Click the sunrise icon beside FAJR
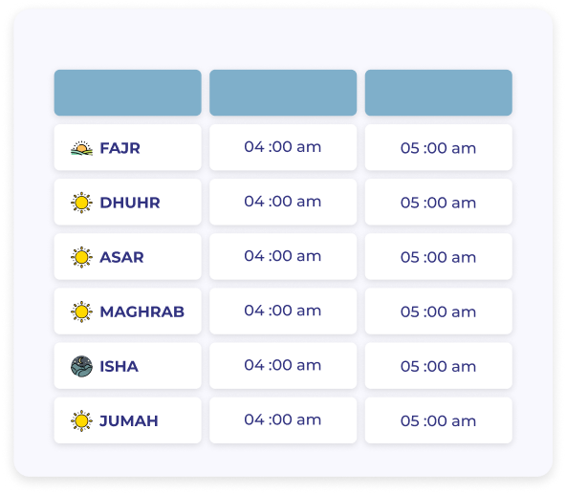The height and width of the screenshot is (494, 566). (81, 148)
